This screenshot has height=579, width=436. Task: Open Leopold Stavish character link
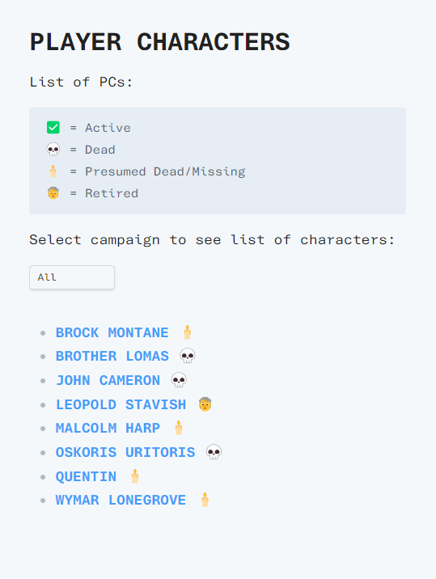tap(121, 404)
